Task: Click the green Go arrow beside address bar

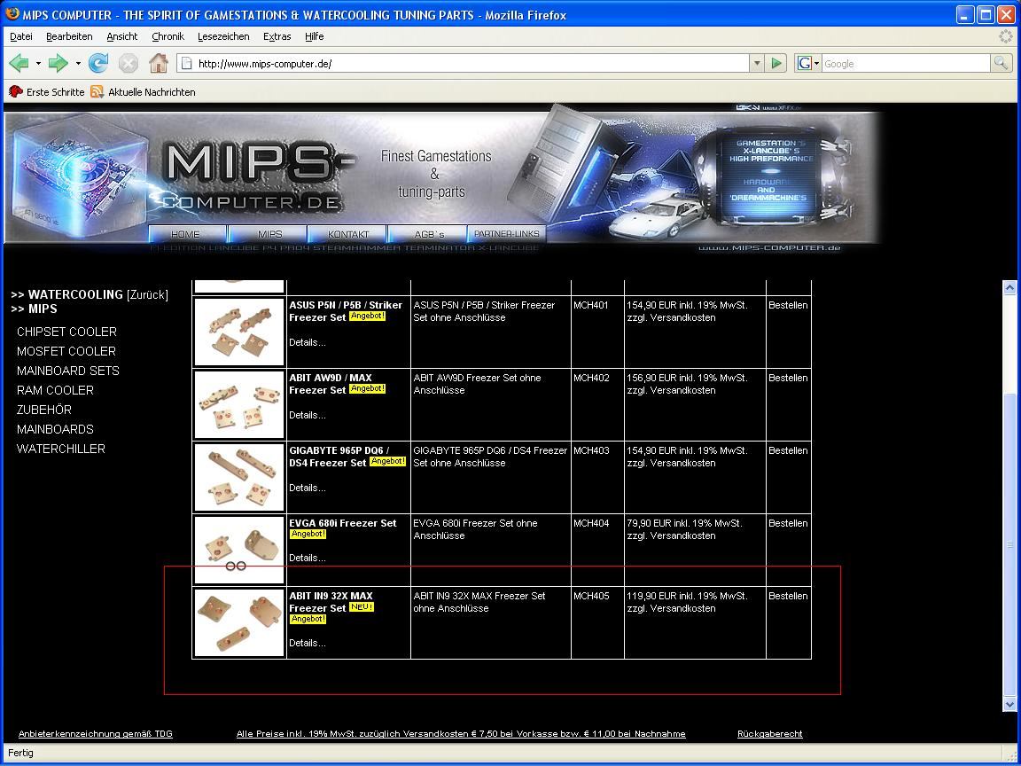Action: (x=776, y=63)
